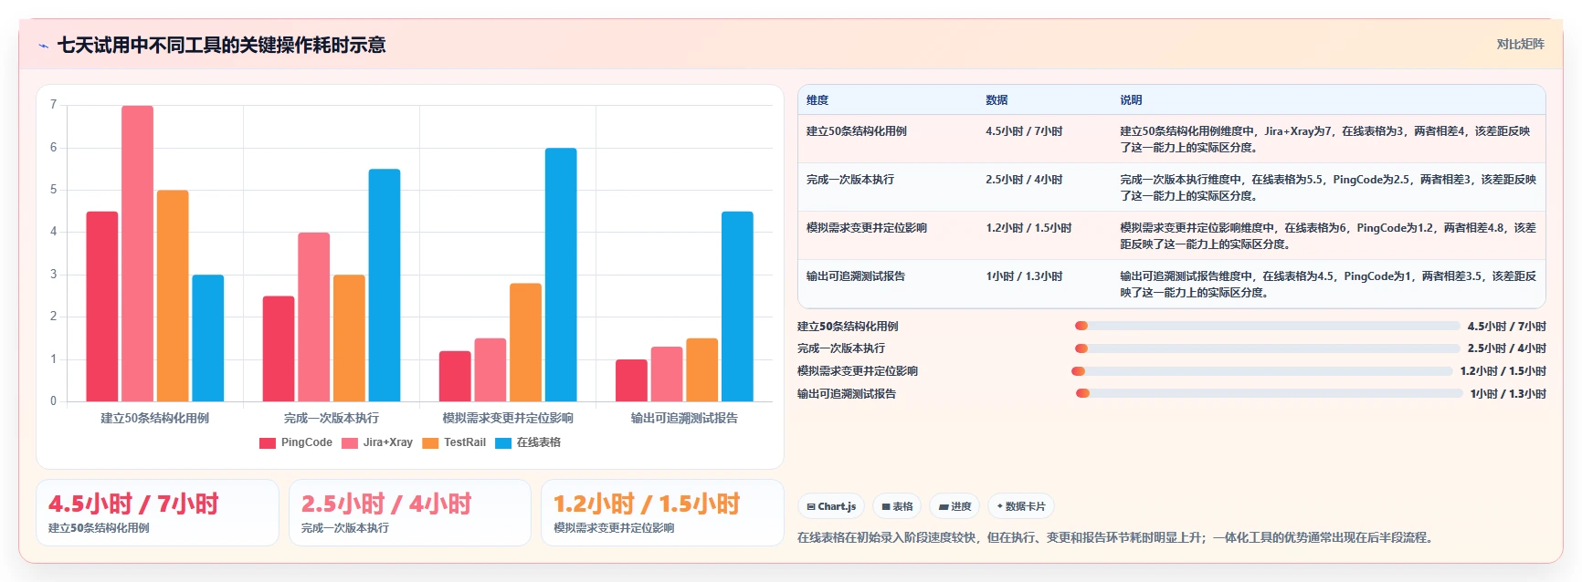Click the TestRail bar for 完成一次版本执行

click(349, 338)
